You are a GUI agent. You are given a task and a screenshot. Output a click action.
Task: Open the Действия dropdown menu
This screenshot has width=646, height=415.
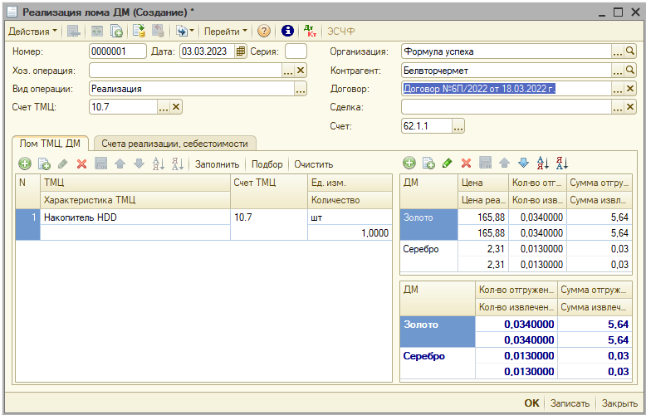[x=32, y=31]
